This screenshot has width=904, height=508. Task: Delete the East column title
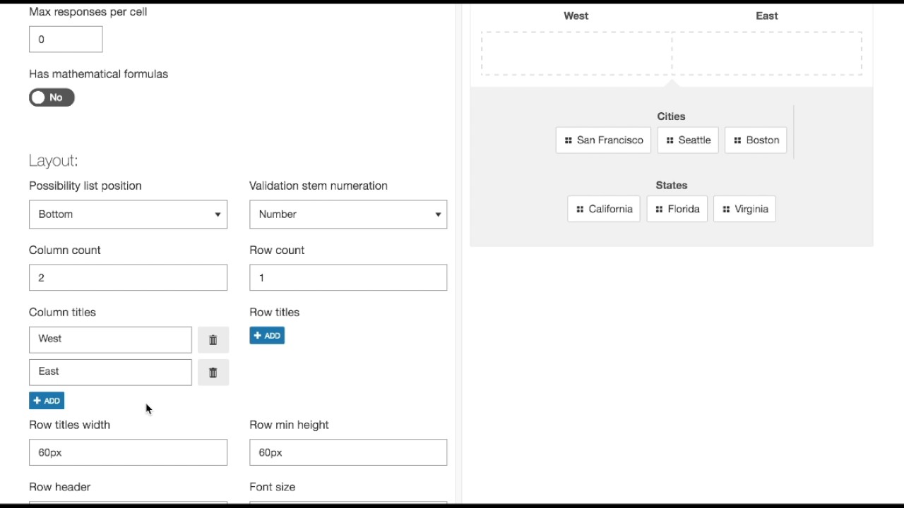(x=213, y=373)
